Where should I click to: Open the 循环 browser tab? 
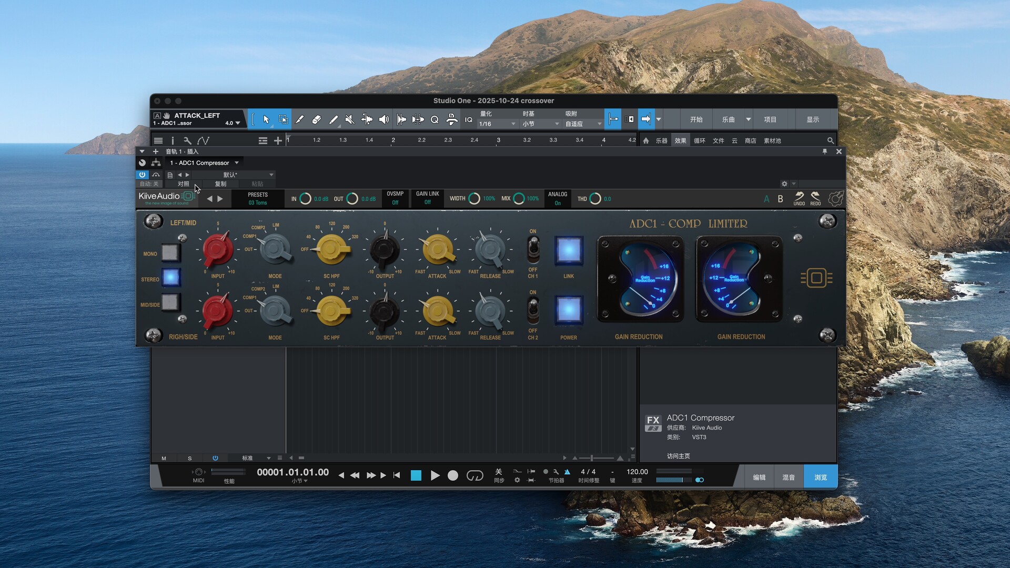coord(699,141)
